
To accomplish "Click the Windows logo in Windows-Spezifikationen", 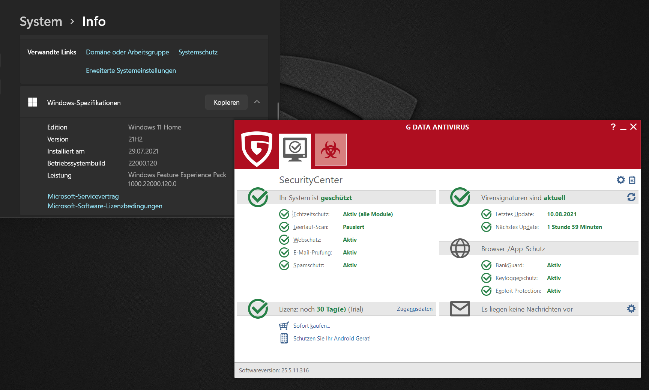I will (33, 102).
